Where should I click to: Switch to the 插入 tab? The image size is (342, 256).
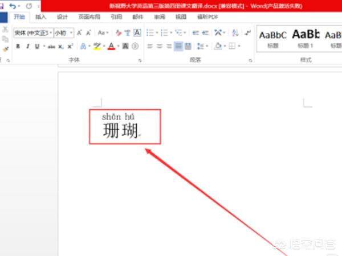pyautogui.click(x=40, y=17)
